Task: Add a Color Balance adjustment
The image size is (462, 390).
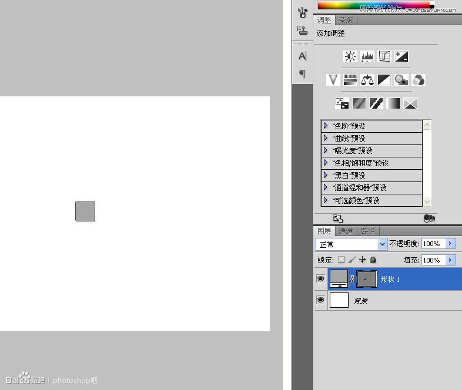Action: (367, 80)
